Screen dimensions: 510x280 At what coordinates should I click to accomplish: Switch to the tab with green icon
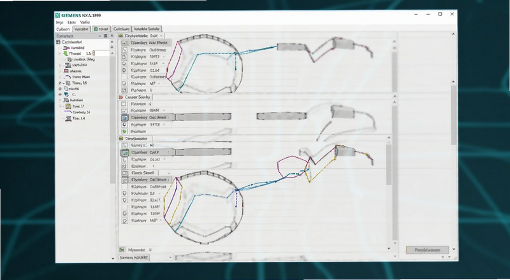[x=101, y=29]
